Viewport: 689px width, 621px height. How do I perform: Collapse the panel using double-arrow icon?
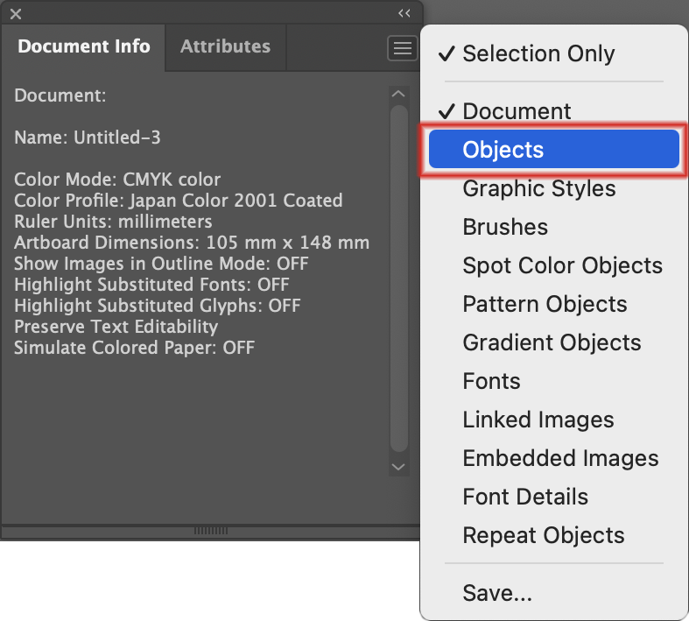[404, 13]
